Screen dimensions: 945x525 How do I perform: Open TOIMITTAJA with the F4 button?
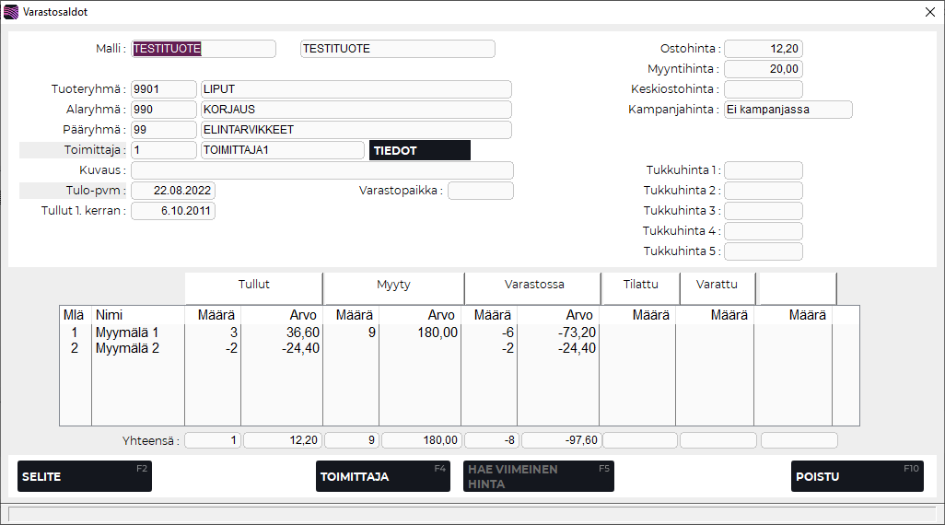(382, 476)
